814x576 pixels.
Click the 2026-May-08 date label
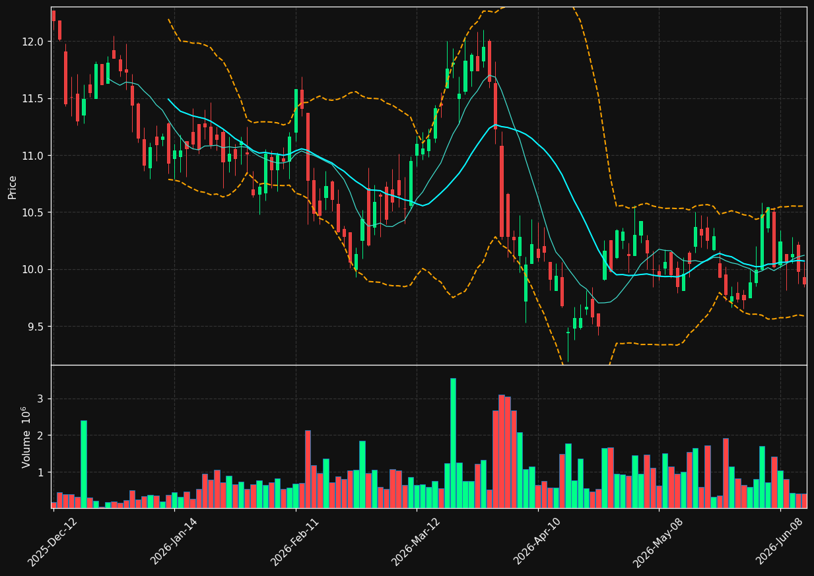coord(658,542)
